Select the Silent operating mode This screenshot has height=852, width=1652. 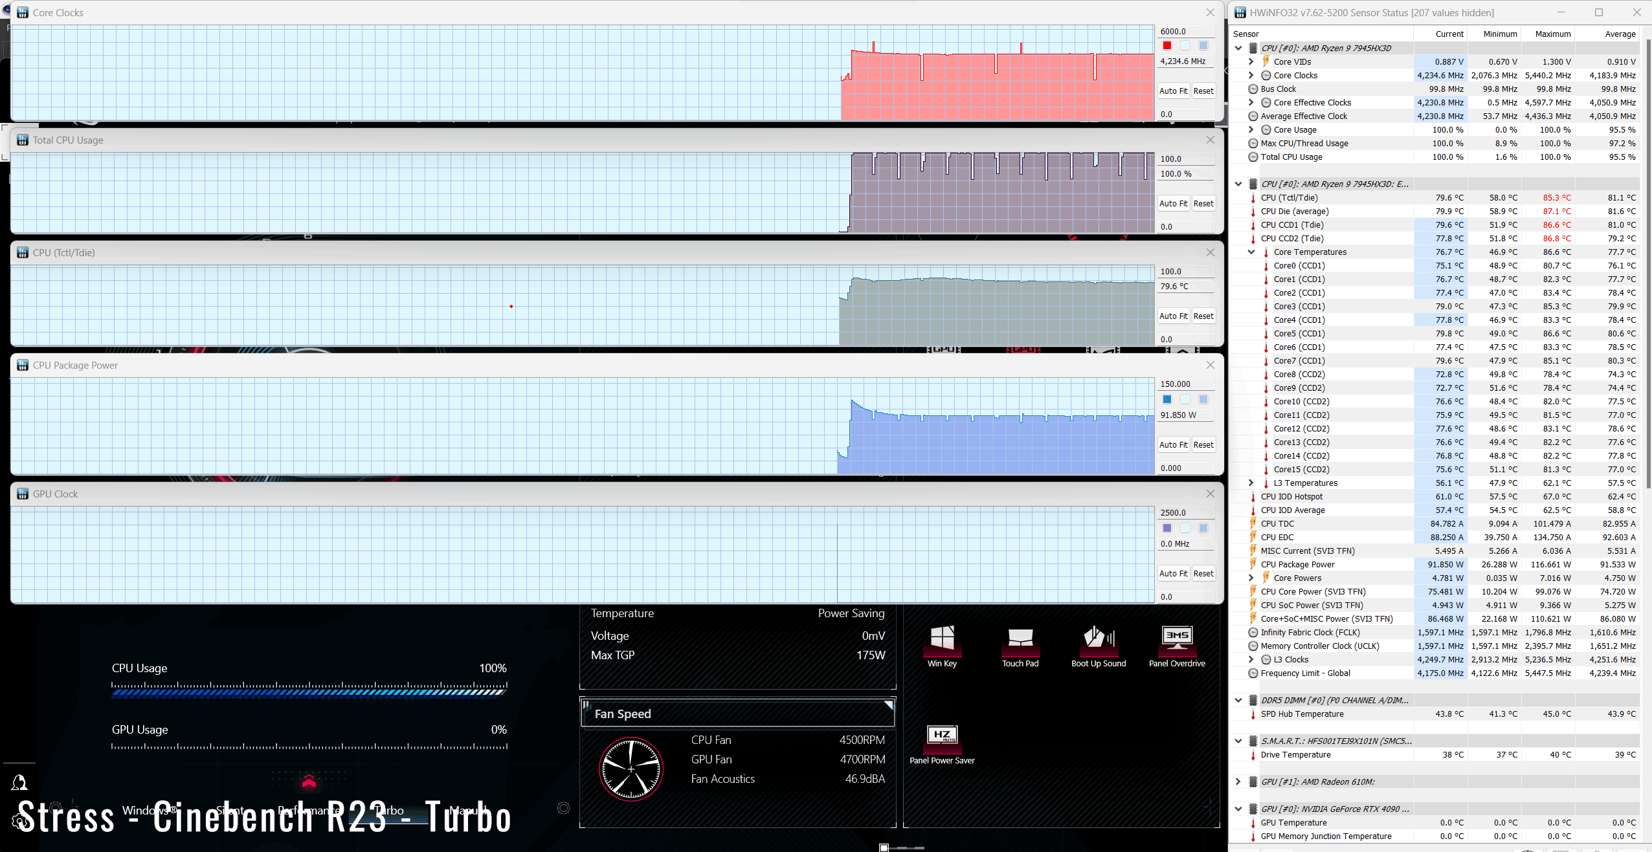pos(230,810)
